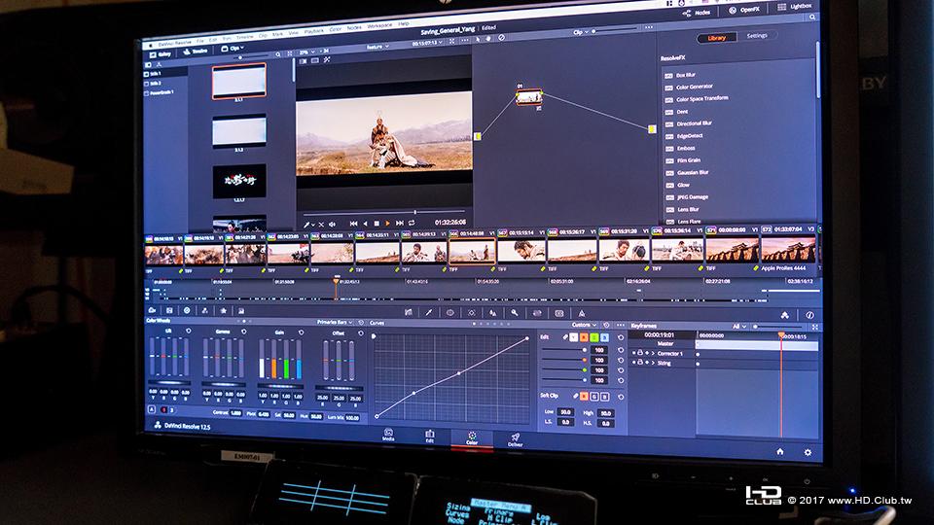This screenshot has height=525, width=934.
Task: Toggle the red channel in Soft Clip
Action: pyautogui.click(x=584, y=396)
